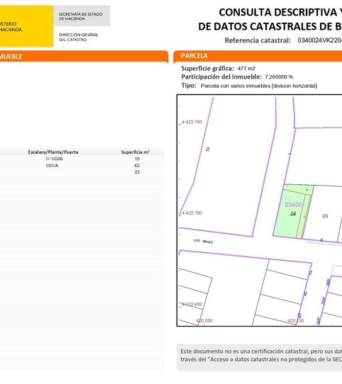Click the surface value 62
Viewport: 342px width, 384px height.
(137, 166)
